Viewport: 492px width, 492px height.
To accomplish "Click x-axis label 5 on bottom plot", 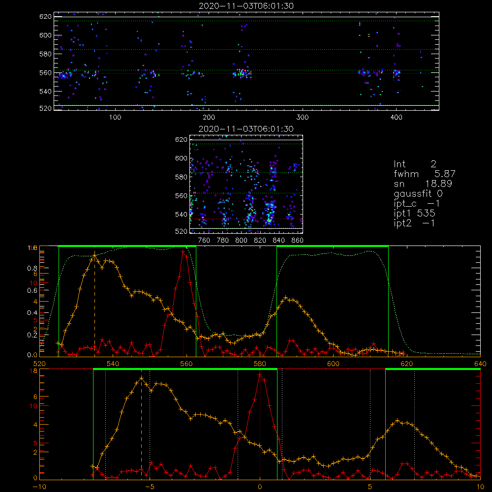I will coord(370,487).
